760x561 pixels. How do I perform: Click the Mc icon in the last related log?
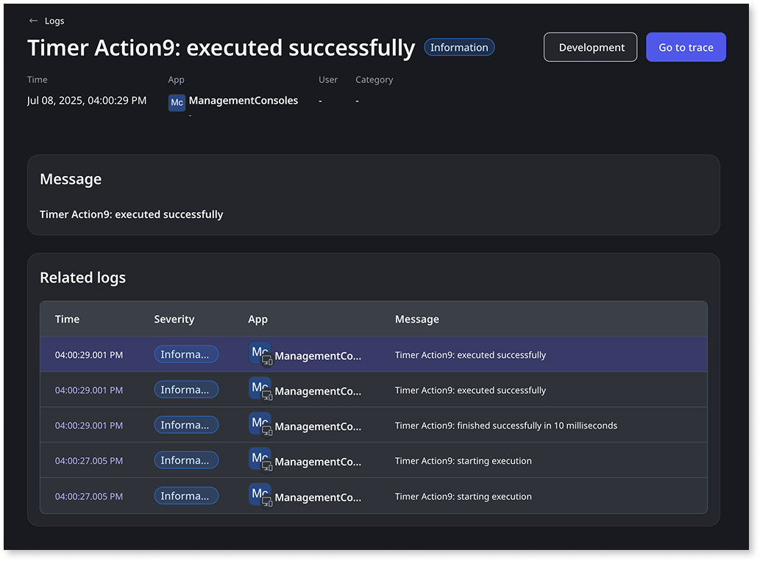pyautogui.click(x=260, y=494)
